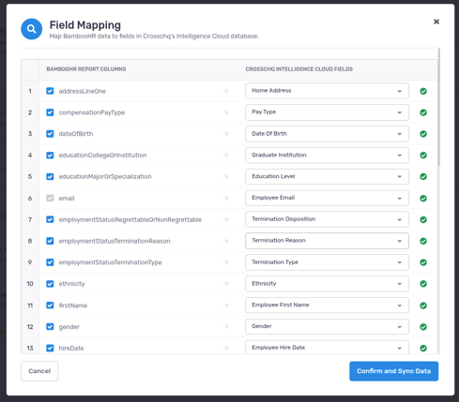Viewport: 459px width, 402px height.
Task: Uncheck the gender checkbox
Action: [50, 326]
